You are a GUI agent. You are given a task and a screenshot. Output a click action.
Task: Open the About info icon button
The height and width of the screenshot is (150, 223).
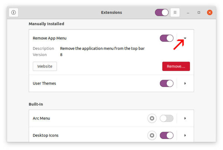point(13,13)
